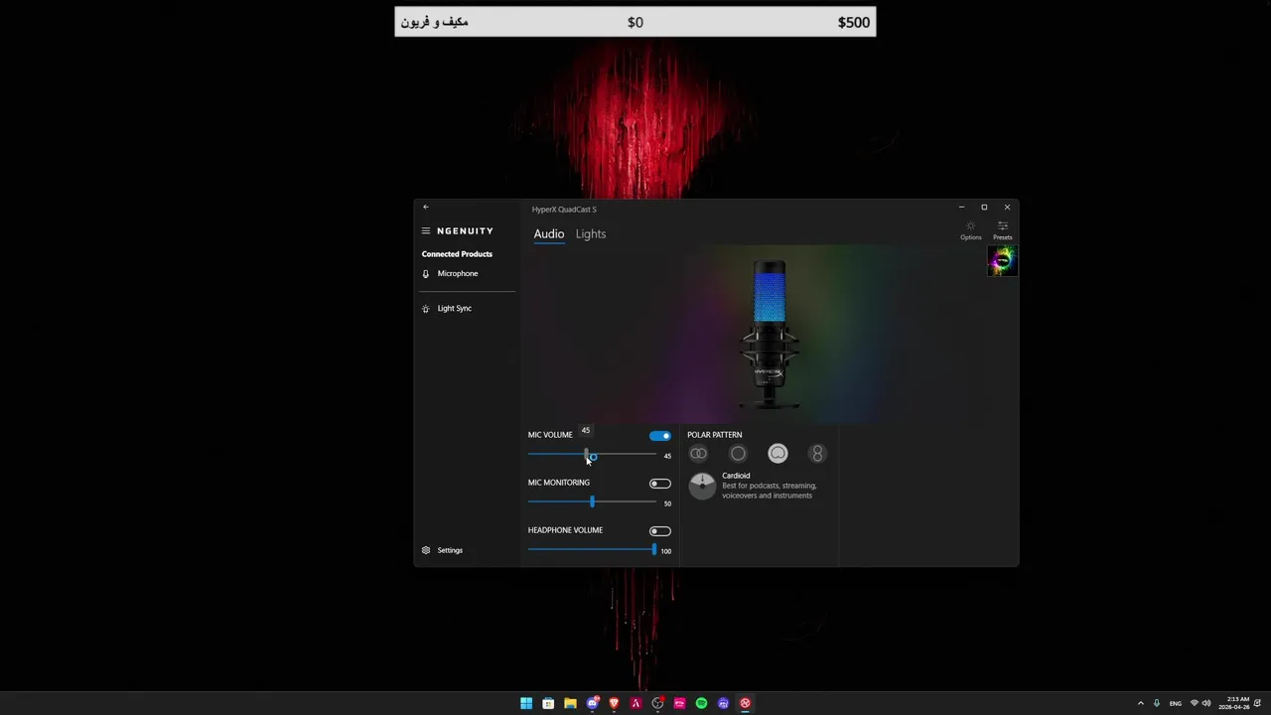Switch to the Lights tab

591,234
